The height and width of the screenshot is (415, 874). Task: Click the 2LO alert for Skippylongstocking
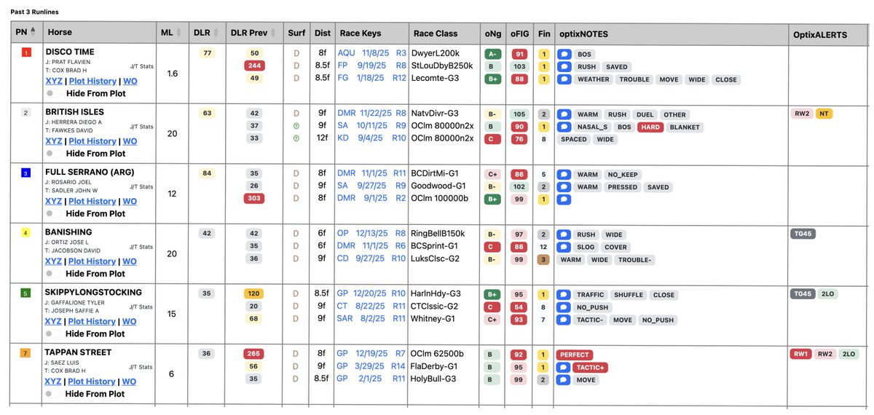tap(828, 294)
